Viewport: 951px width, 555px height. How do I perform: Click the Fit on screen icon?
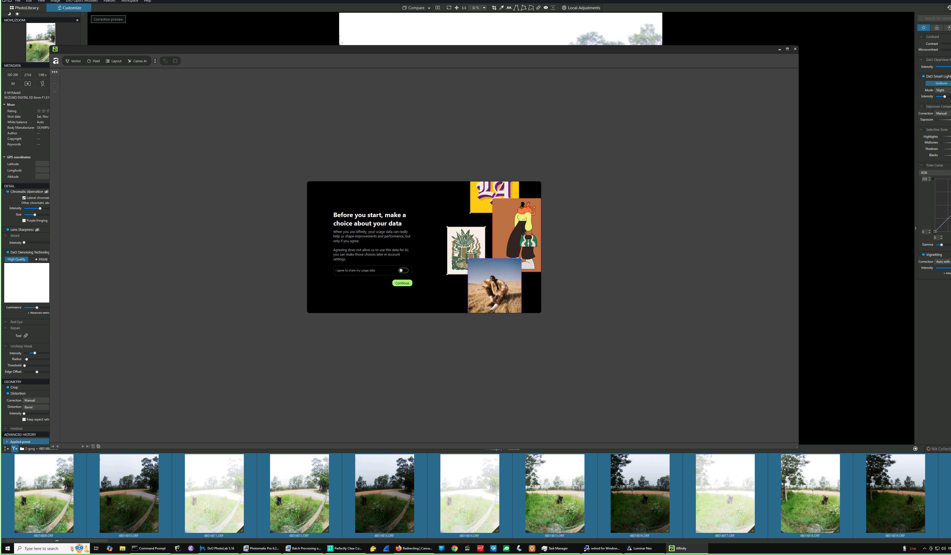pos(449,8)
